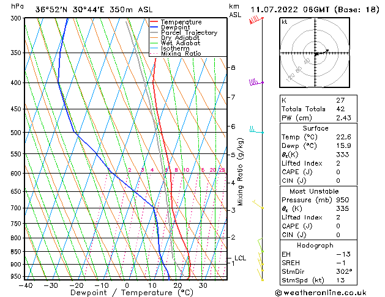Screen dimensions: 385x297
Task: Click the '700' pressure level label
Action: [17, 208]
